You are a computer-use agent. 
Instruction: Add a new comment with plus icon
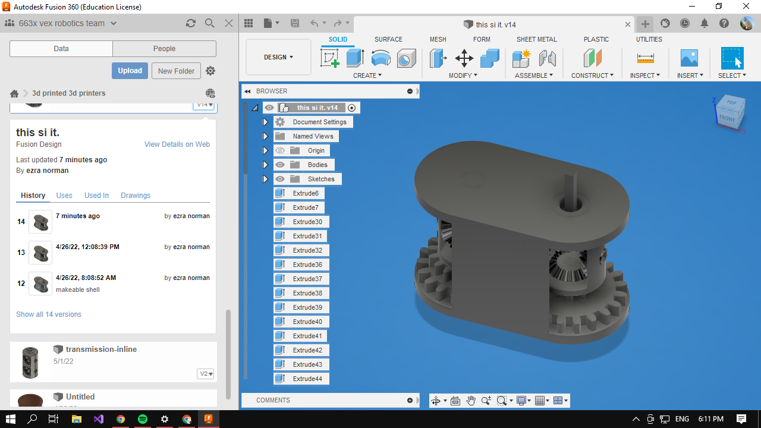410,401
